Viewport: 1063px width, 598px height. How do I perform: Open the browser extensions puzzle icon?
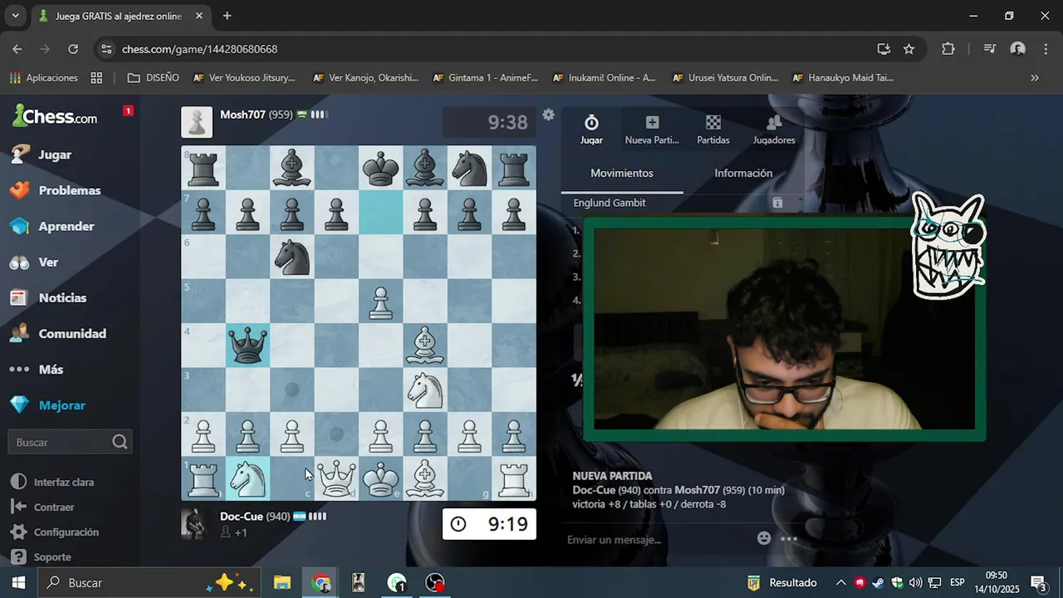[x=948, y=49]
